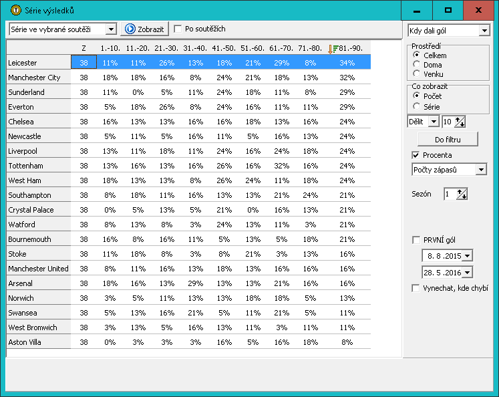
Task: Select the Aston Villa row header
Action: click(39, 342)
